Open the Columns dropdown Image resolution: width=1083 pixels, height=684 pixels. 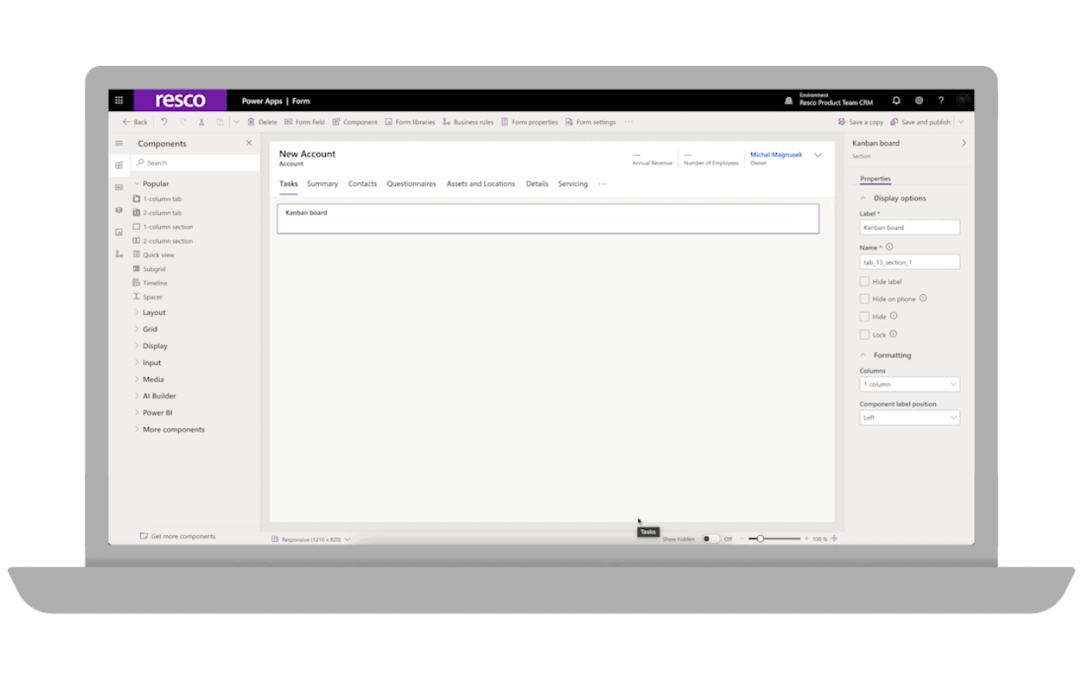(909, 385)
